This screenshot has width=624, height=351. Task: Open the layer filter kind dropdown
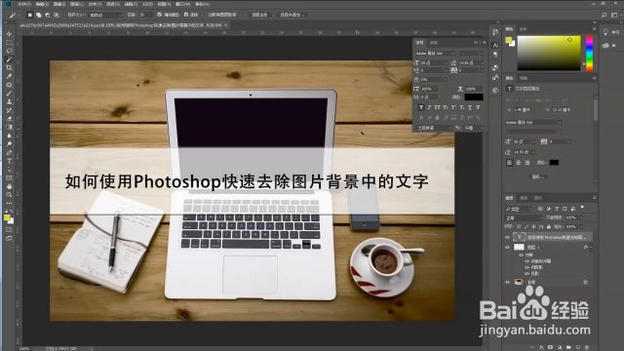coord(519,209)
